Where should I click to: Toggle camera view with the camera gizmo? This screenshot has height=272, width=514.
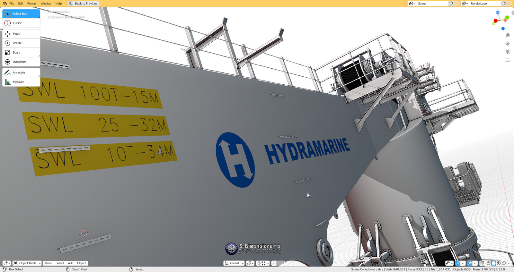tap(508, 52)
